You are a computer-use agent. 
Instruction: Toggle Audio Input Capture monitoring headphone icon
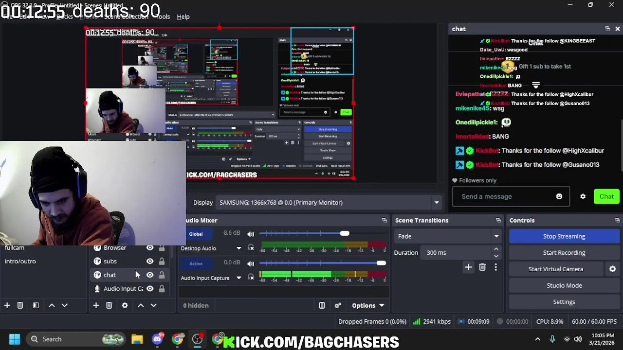coord(251,277)
